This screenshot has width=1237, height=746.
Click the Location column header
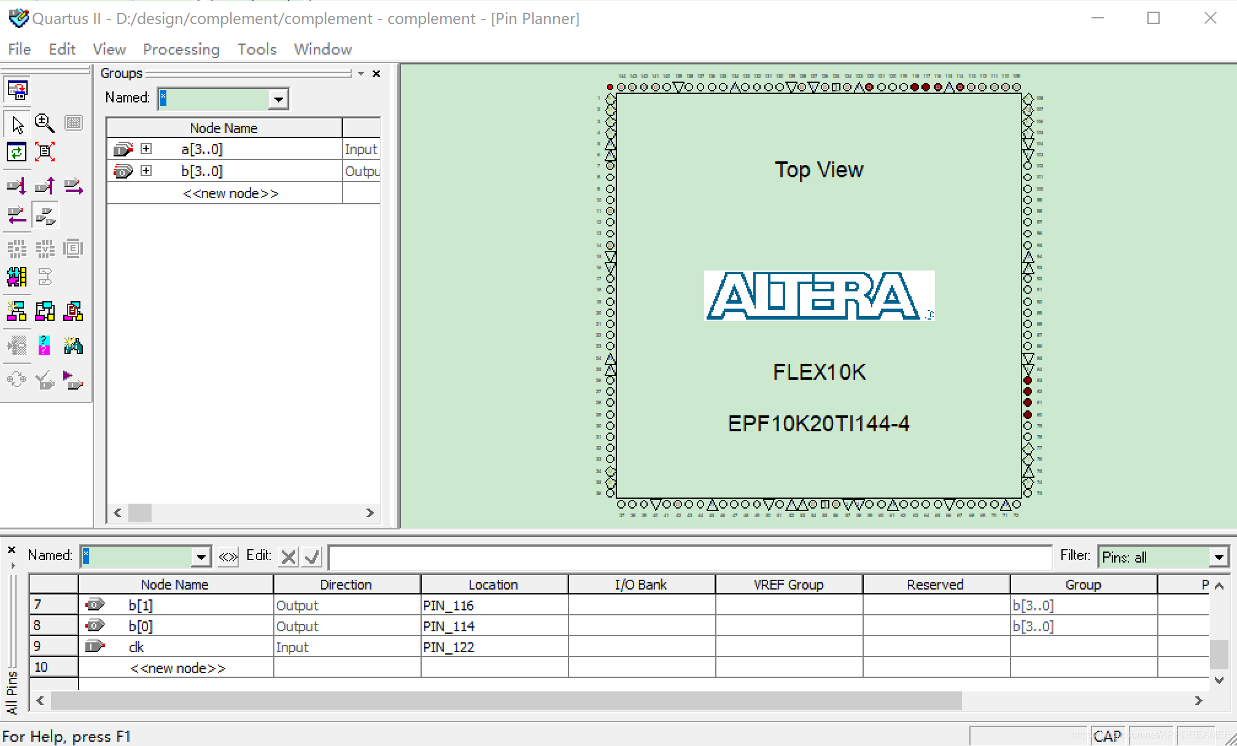pyautogui.click(x=494, y=585)
